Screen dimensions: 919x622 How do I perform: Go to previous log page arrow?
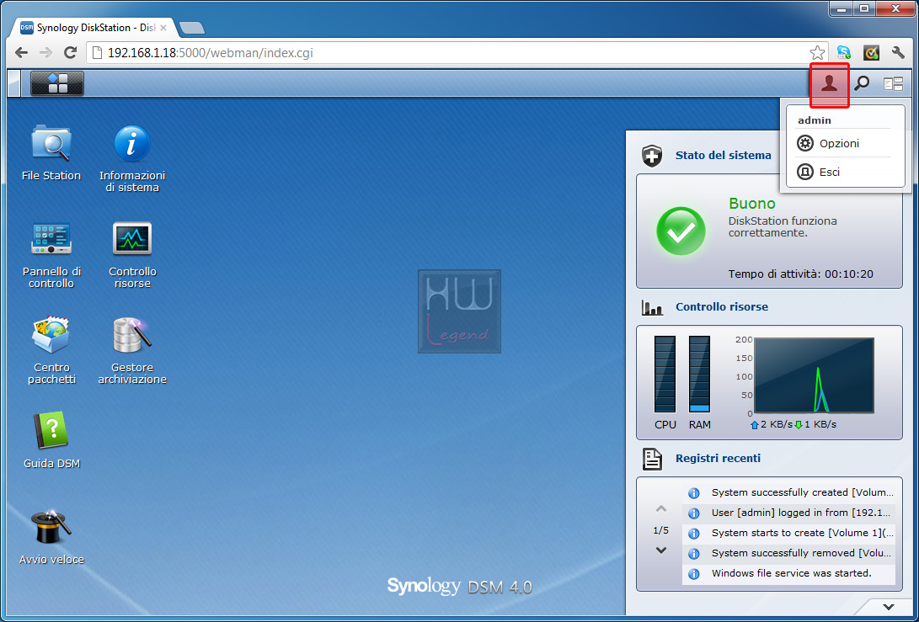coord(661,508)
